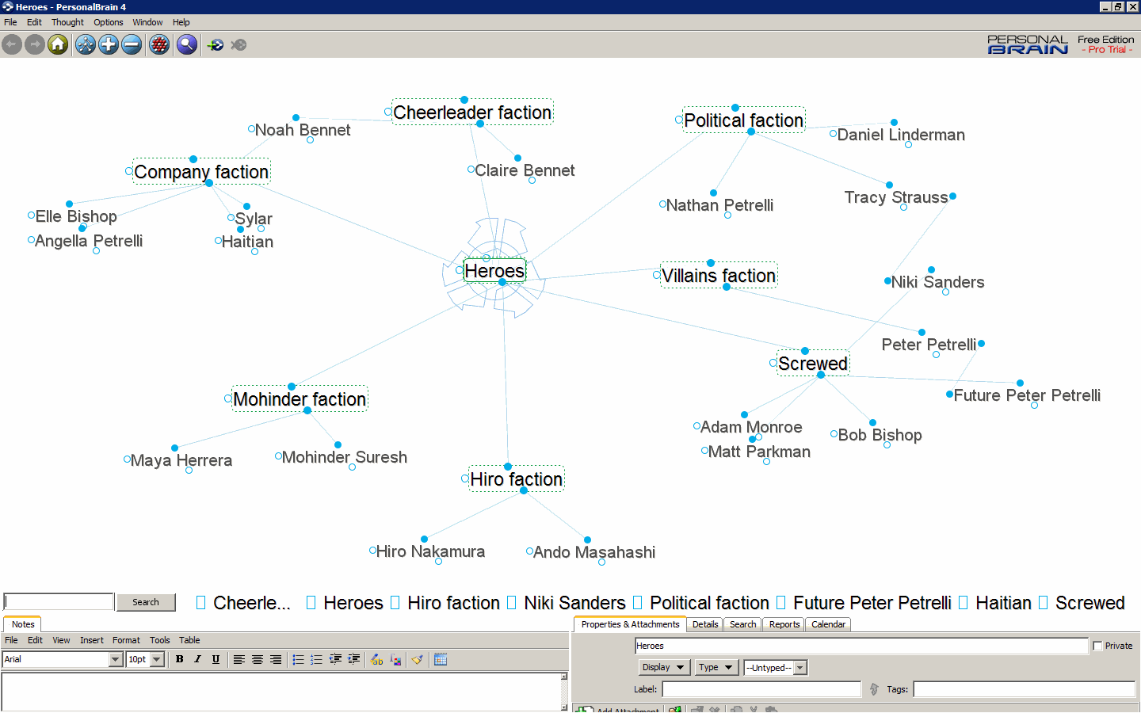Click the Hiro Nakamura thought
Viewport: 1141px width, 713px height.
pyautogui.click(x=430, y=551)
